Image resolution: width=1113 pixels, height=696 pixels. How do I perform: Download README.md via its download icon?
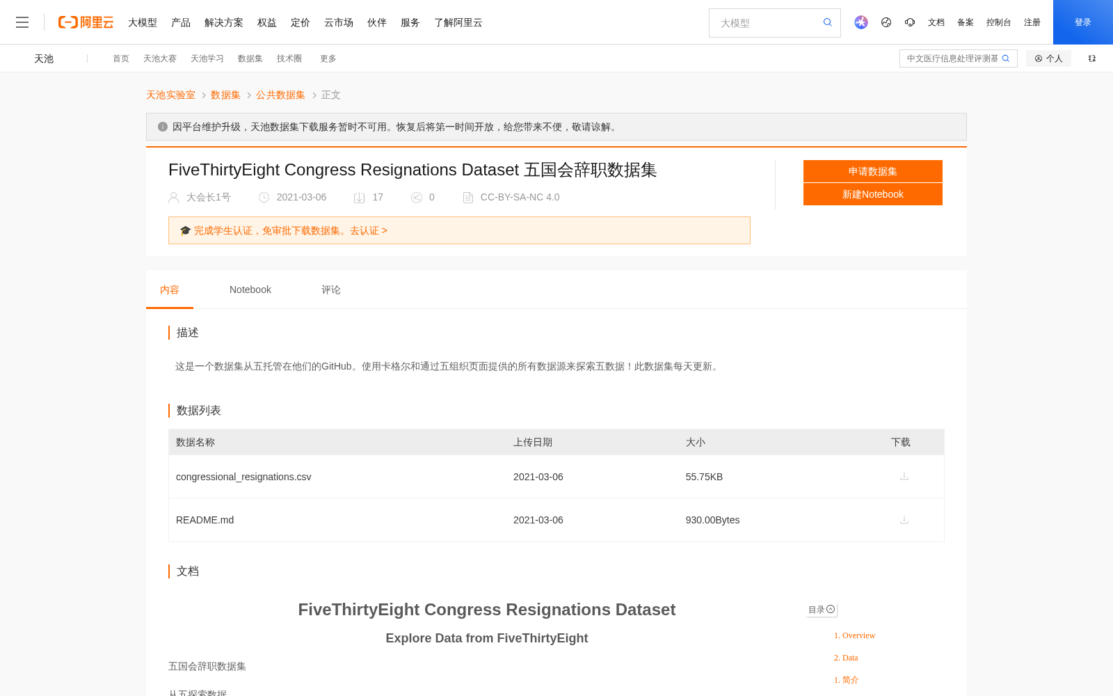pos(904,520)
